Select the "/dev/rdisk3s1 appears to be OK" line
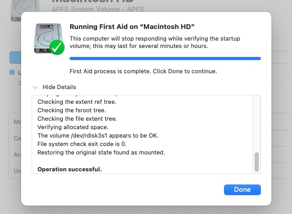This screenshot has height=214, width=292. [98, 135]
